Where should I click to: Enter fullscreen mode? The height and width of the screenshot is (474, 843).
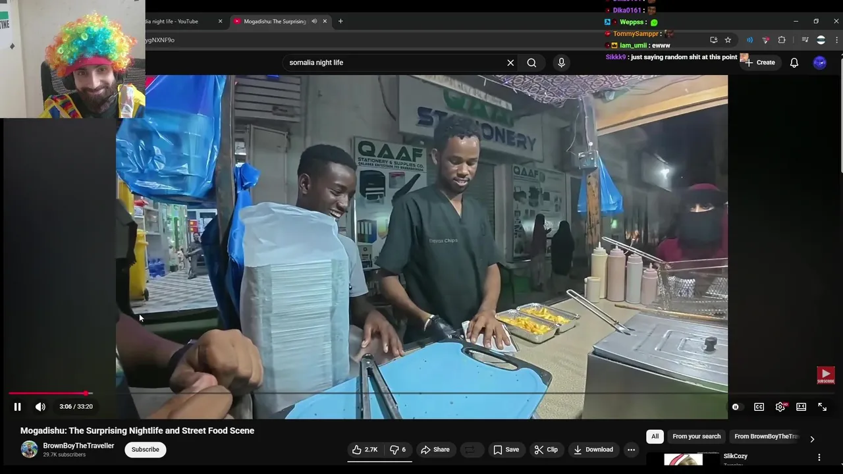[822, 407]
